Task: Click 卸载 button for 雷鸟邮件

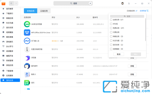Action: pyautogui.click(x=132, y=66)
